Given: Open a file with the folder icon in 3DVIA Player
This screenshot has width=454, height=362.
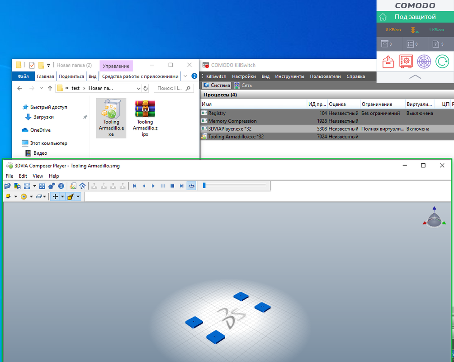Looking at the screenshot, I should (8, 186).
